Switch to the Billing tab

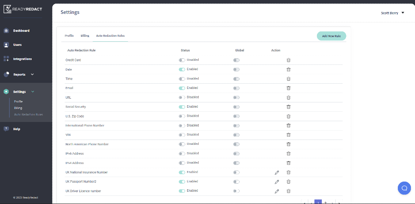(x=85, y=36)
